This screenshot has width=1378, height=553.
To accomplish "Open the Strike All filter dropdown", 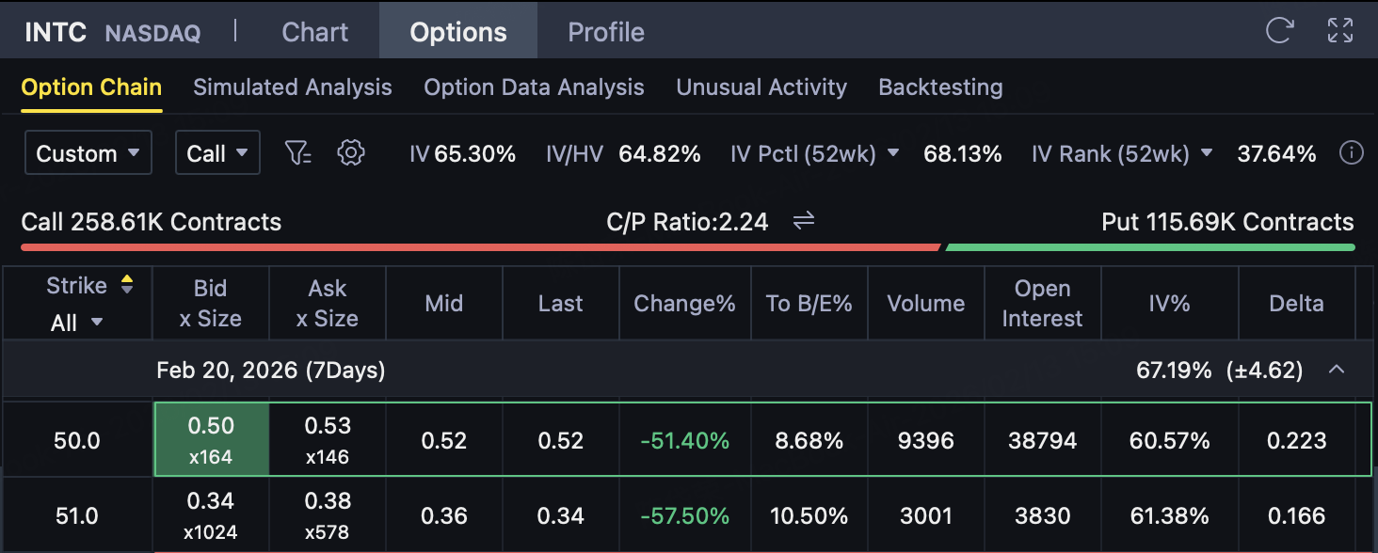I will pyautogui.click(x=76, y=323).
